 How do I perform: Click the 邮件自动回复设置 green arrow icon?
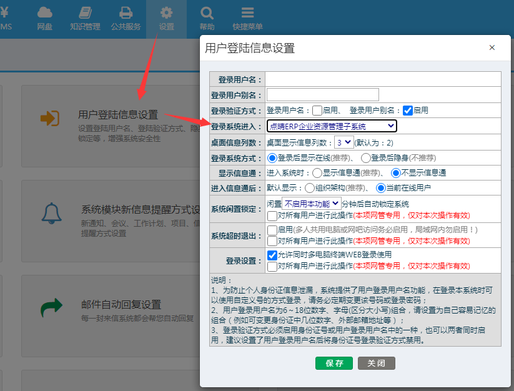coord(51,307)
